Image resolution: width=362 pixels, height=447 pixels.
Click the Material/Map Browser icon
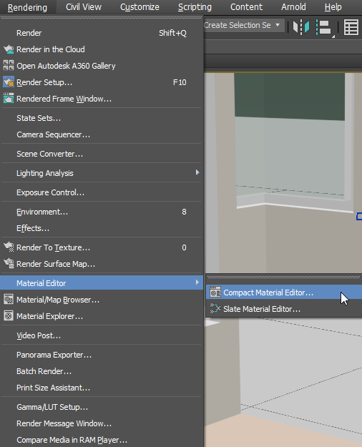[x=9, y=300]
